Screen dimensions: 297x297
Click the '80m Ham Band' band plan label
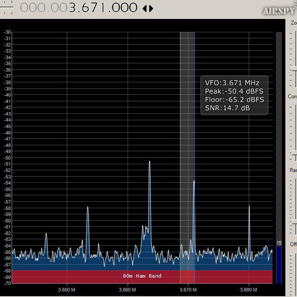pos(142,276)
